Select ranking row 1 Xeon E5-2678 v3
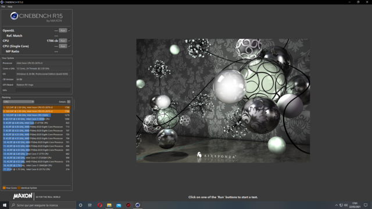 (x=36, y=107)
